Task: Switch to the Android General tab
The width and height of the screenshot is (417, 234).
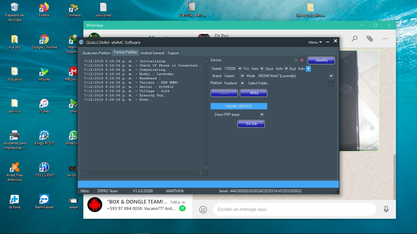Action: [152, 53]
